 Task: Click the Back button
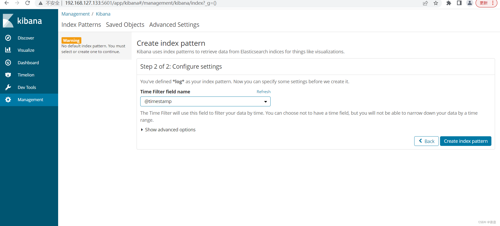[426, 141]
